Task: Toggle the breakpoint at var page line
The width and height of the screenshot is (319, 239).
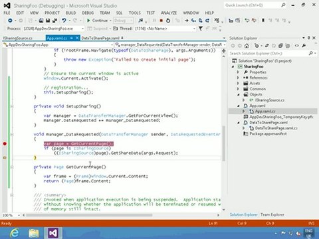Action: [x=5, y=143]
